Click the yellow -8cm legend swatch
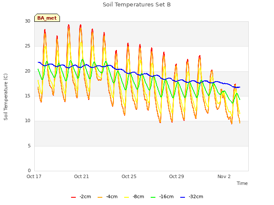Screen dimensions: 274x205 pyautogui.click(x=127, y=197)
